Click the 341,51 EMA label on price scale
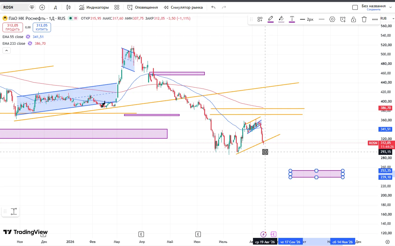Viewport: 395px width, 246px height. click(385, 129)
